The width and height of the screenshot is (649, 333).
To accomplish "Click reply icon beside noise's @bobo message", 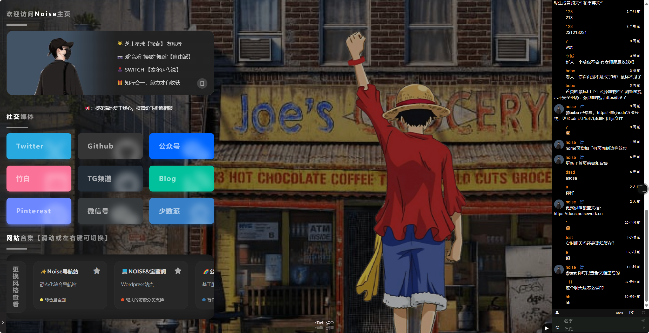I will tap(582, 107).
